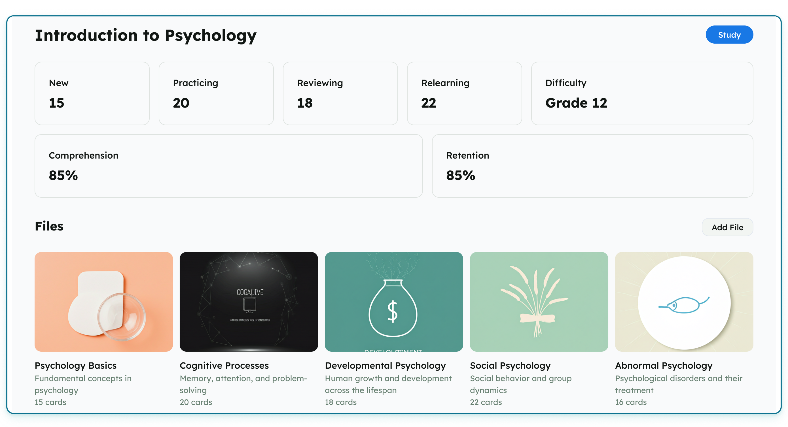
Task: Click the Add File button
Action: 727,227
